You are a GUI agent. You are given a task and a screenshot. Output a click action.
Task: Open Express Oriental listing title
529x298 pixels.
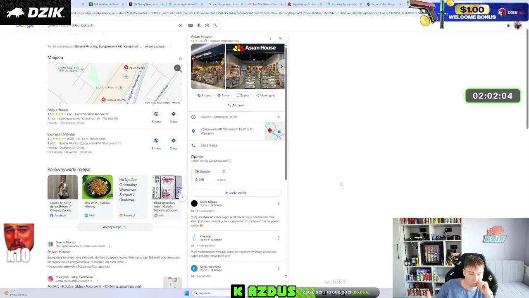[61, 134]
